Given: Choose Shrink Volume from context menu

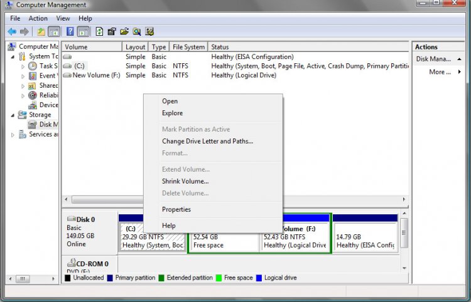Looking at the screenshot, I should point(185,182).
